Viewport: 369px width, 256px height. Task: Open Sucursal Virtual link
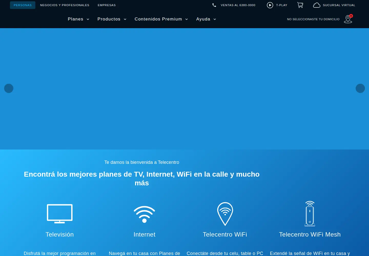click(x=339, y=5)
